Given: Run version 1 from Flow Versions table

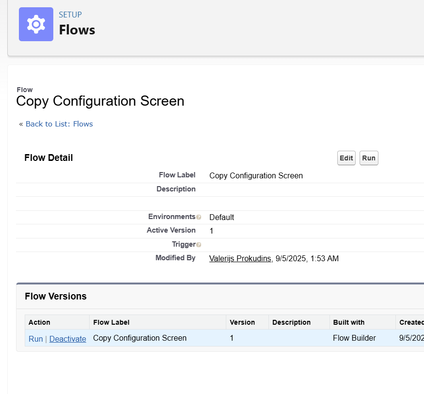Looking at the screenshot, I should click(x=36, y=339).
